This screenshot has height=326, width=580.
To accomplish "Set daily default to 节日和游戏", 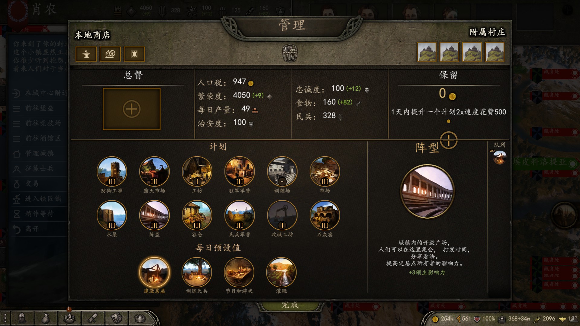I will point(239,272).
